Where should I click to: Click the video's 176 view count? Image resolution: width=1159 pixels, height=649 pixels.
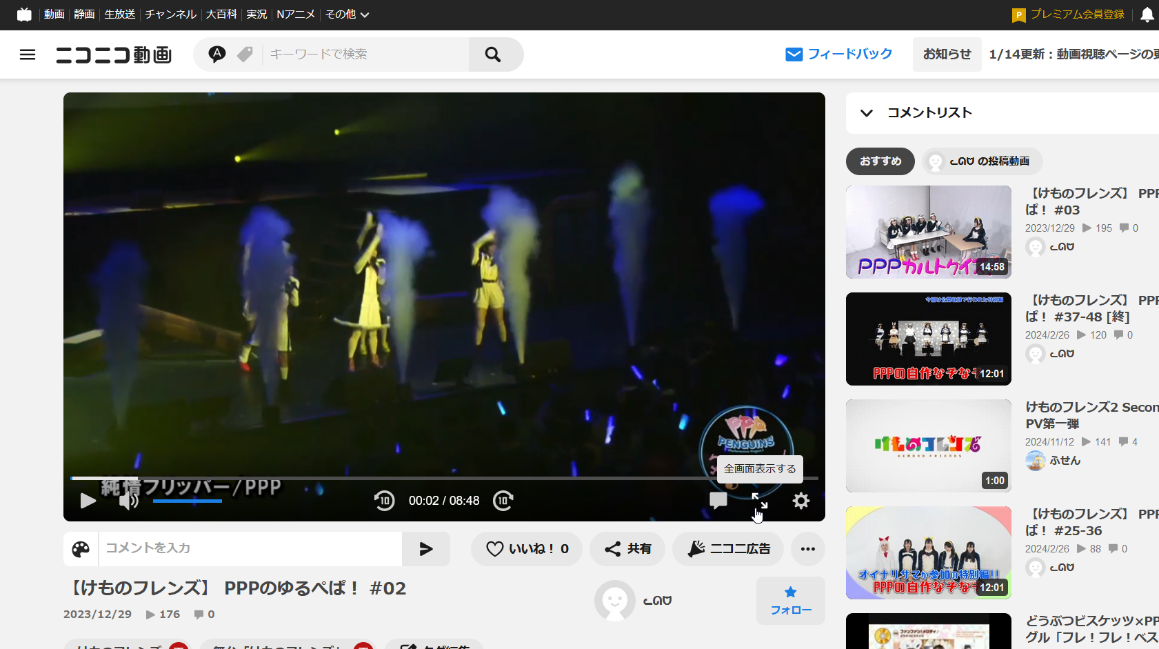[x=163, y=615]
